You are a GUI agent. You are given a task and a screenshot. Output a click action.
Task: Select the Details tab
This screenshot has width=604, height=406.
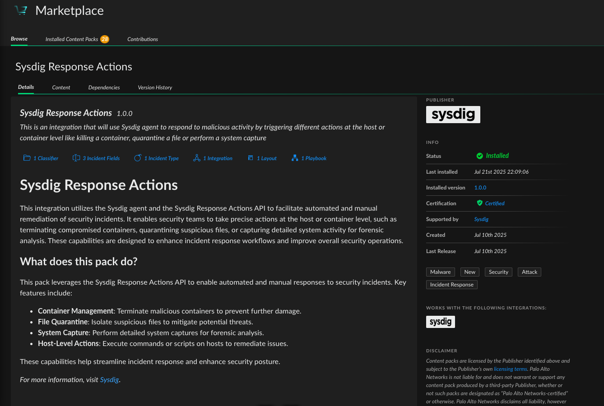click(x=26, y=87)
